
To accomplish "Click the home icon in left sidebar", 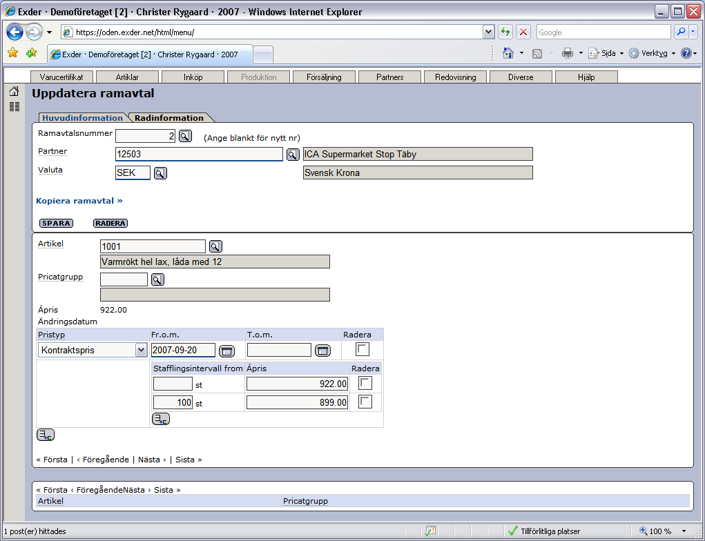I will [x=14, y=91].
